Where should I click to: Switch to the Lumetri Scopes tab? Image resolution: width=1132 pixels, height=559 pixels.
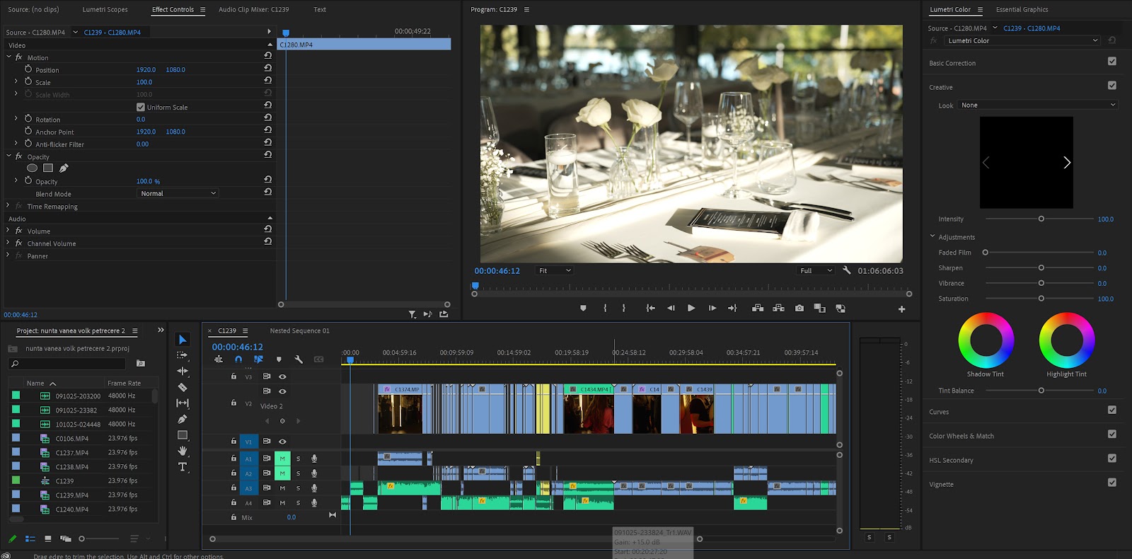tap(105, 9)
